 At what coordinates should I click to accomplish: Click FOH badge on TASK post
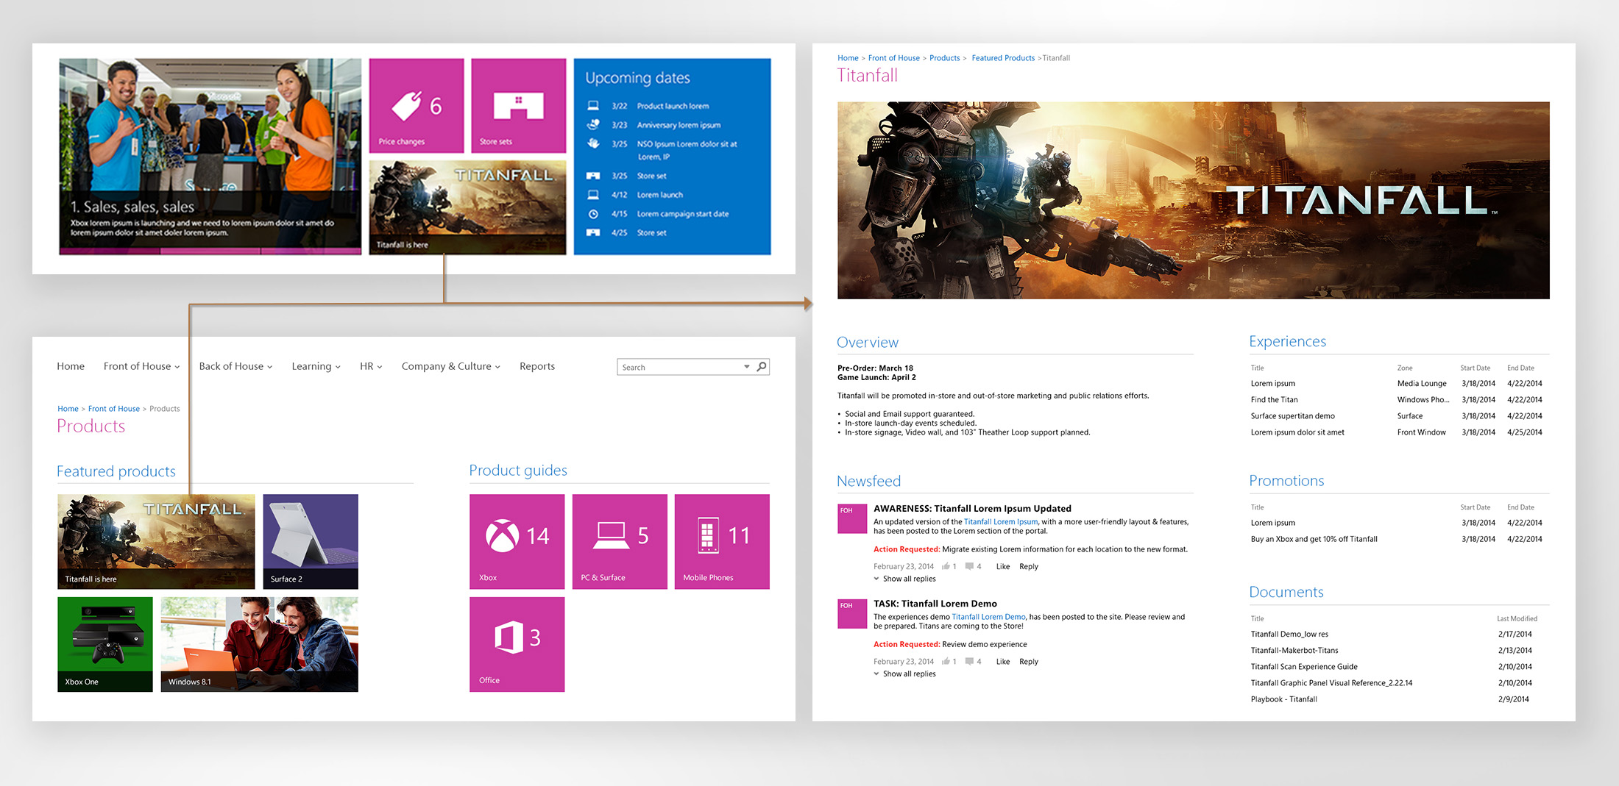(x=852, y=613)
